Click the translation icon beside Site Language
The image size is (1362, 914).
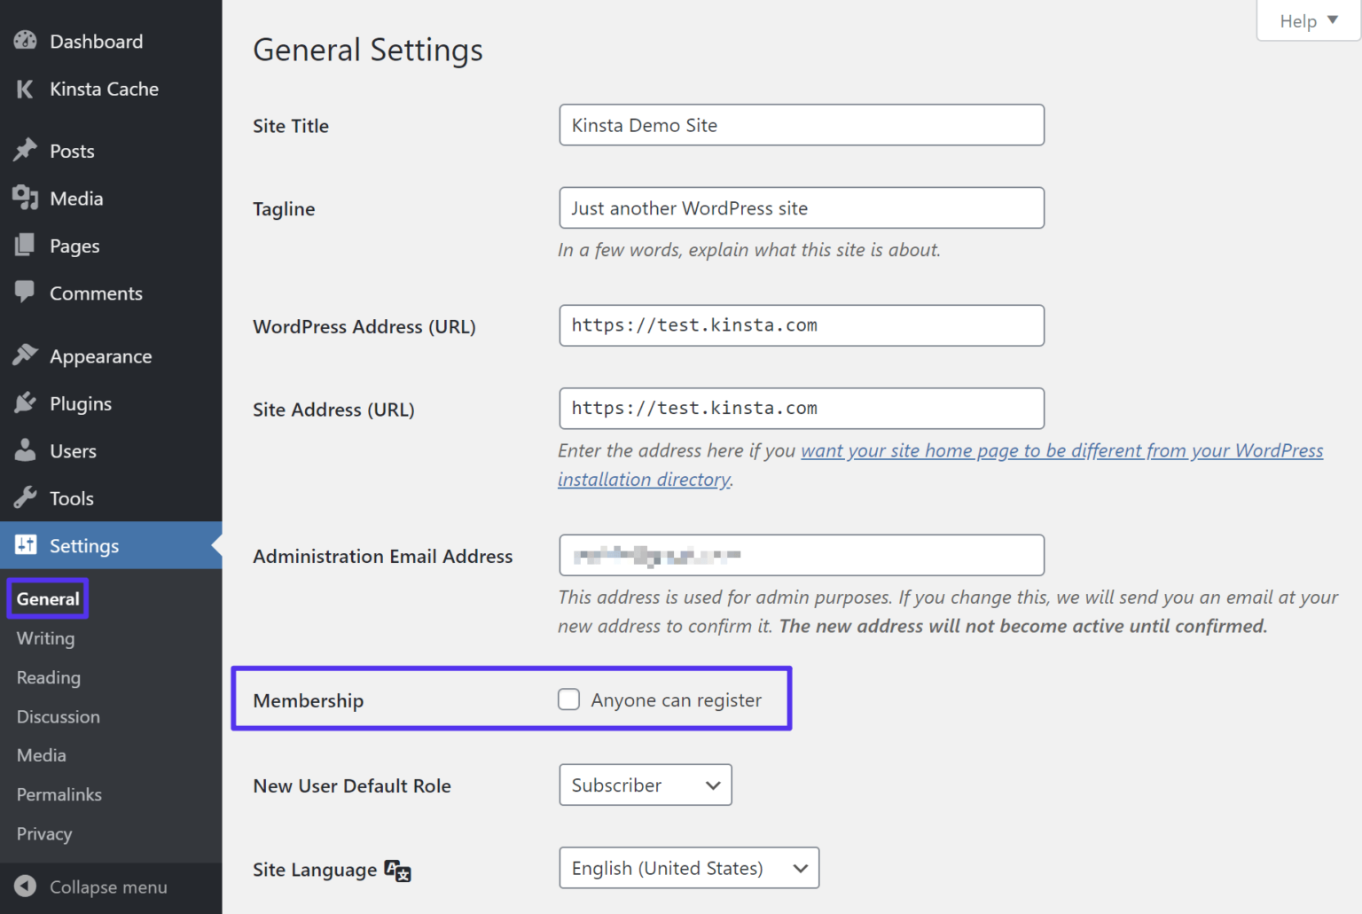396,871
